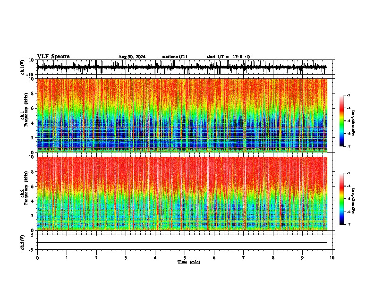The width and height of the screenshot is (374, 289).
Task: Click the "-7" label on ch.1 color bar
Action: point(348,146)
